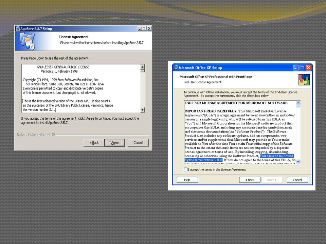The width and height of the screenshot is (326, 244).
Task: Click the scroll down arrow in Office EULA box
Action: coord(298,162)
